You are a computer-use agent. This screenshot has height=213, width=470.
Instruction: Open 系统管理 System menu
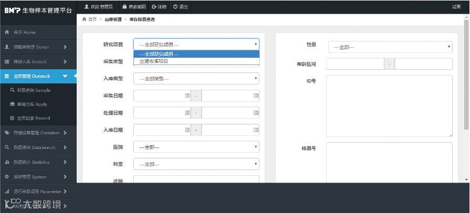(38, 177)
